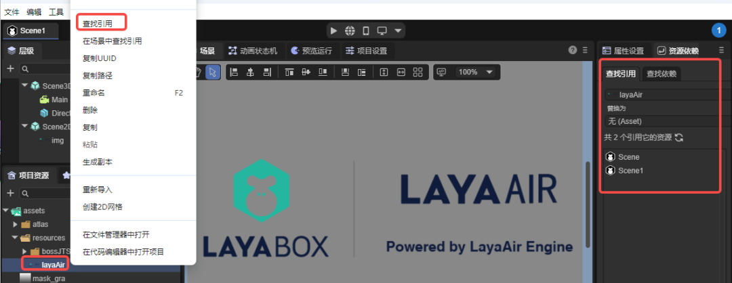
Task: Collapse the Scene3D node
Action: (25, 86)
